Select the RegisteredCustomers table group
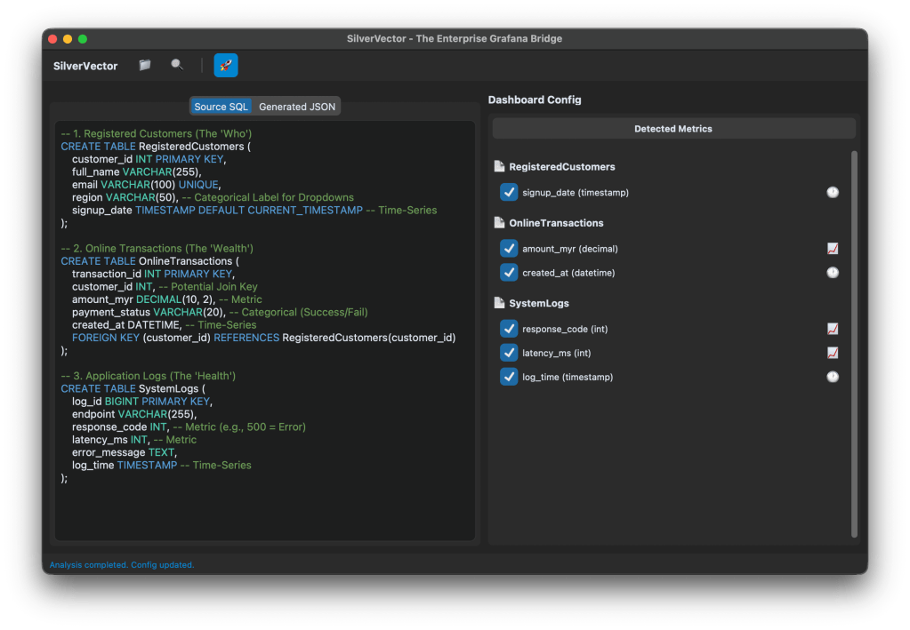 [x=561, y=167]
